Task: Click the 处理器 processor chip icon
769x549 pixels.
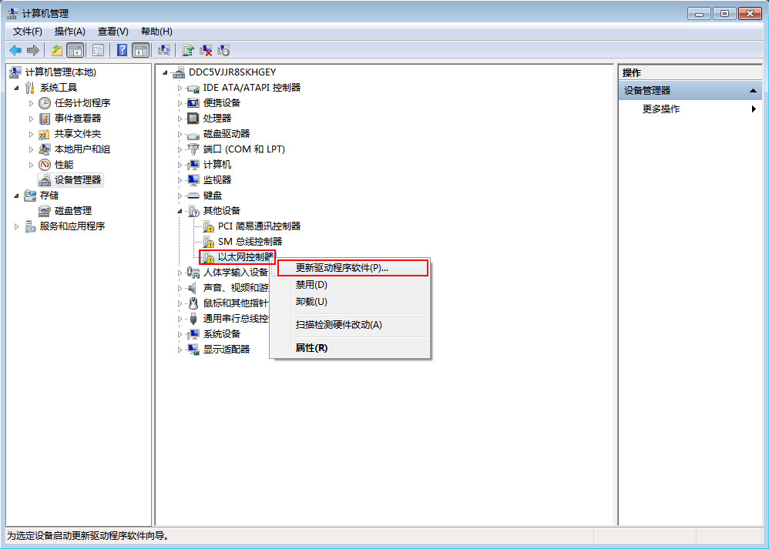Action: [x=193, y=118]
